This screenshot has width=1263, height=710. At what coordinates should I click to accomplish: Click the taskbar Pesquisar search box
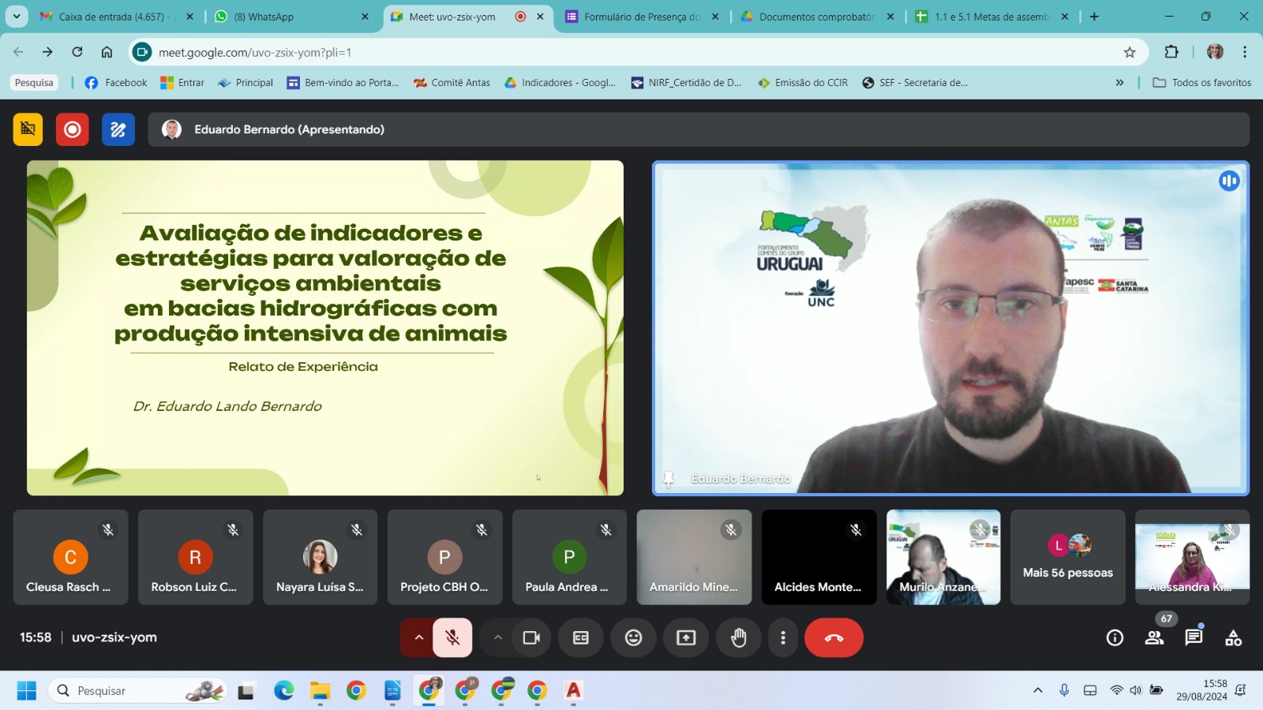tap(137, 691)
